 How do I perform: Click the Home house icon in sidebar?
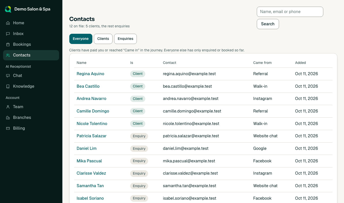pyautogui.click(x=8, y=23)
